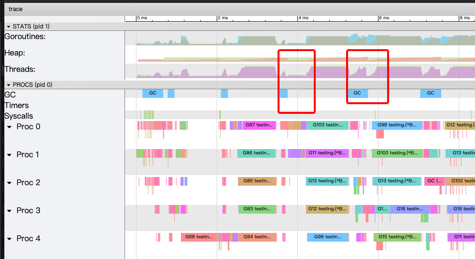This screenshot has height=259, width=475.
Task: Select the Syscalls row label
Action: pos(19,116)
